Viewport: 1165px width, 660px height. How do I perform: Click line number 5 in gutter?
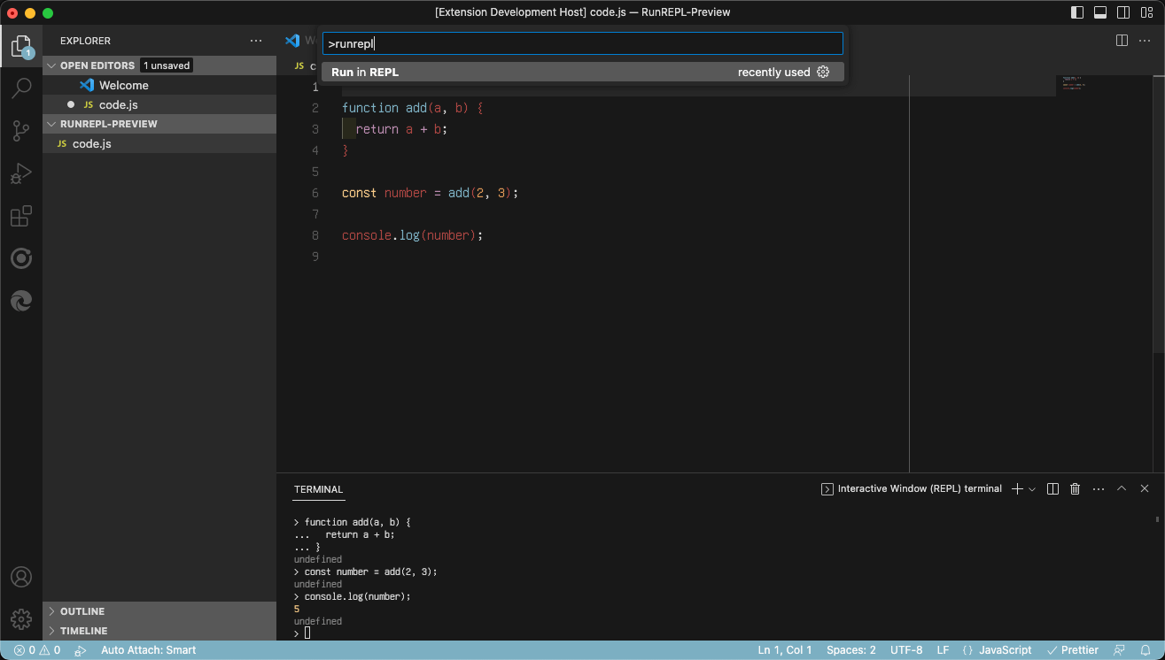pyautogui.click(x=315, y=172)
